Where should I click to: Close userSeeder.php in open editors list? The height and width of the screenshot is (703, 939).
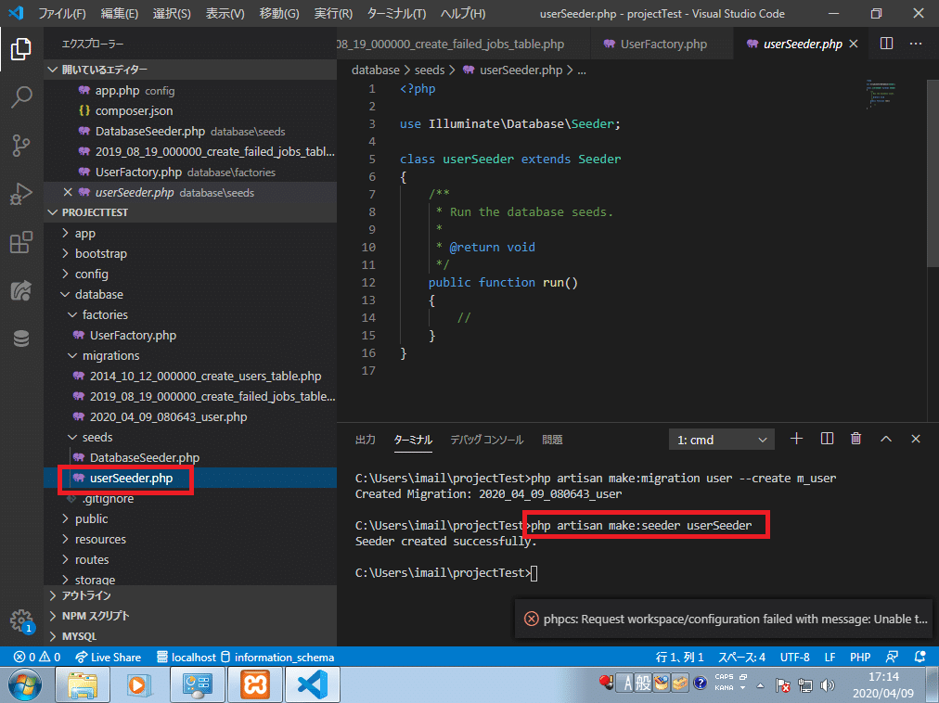(68, 192)
